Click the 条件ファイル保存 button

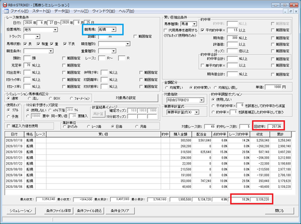58,211
